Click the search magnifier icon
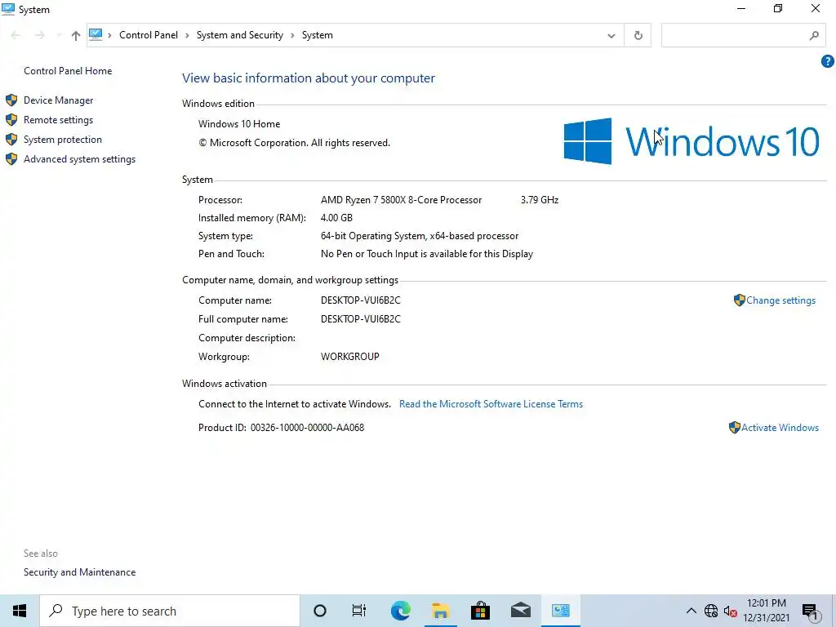836x627 pixels. coord(814,35)
